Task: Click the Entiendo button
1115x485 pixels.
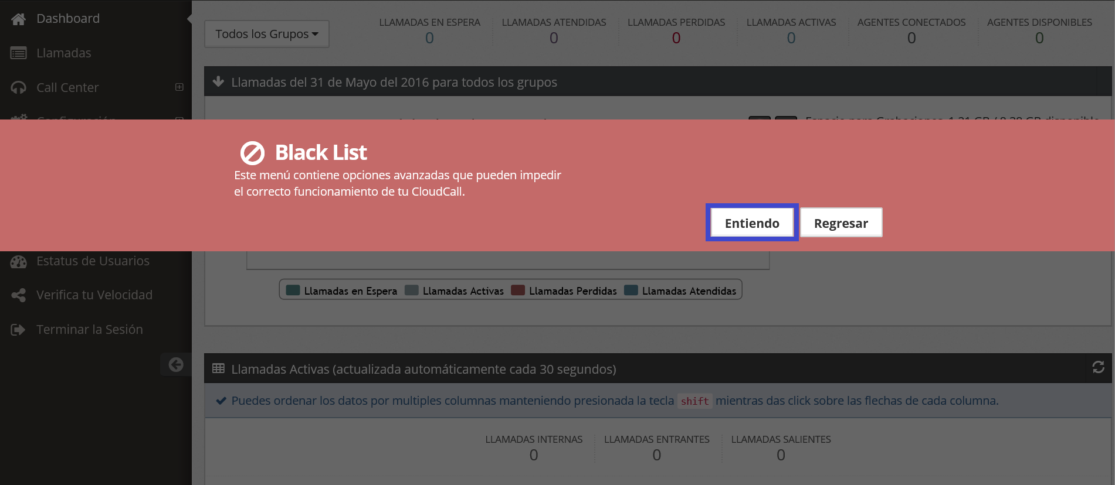Action: tap(752, 223)
